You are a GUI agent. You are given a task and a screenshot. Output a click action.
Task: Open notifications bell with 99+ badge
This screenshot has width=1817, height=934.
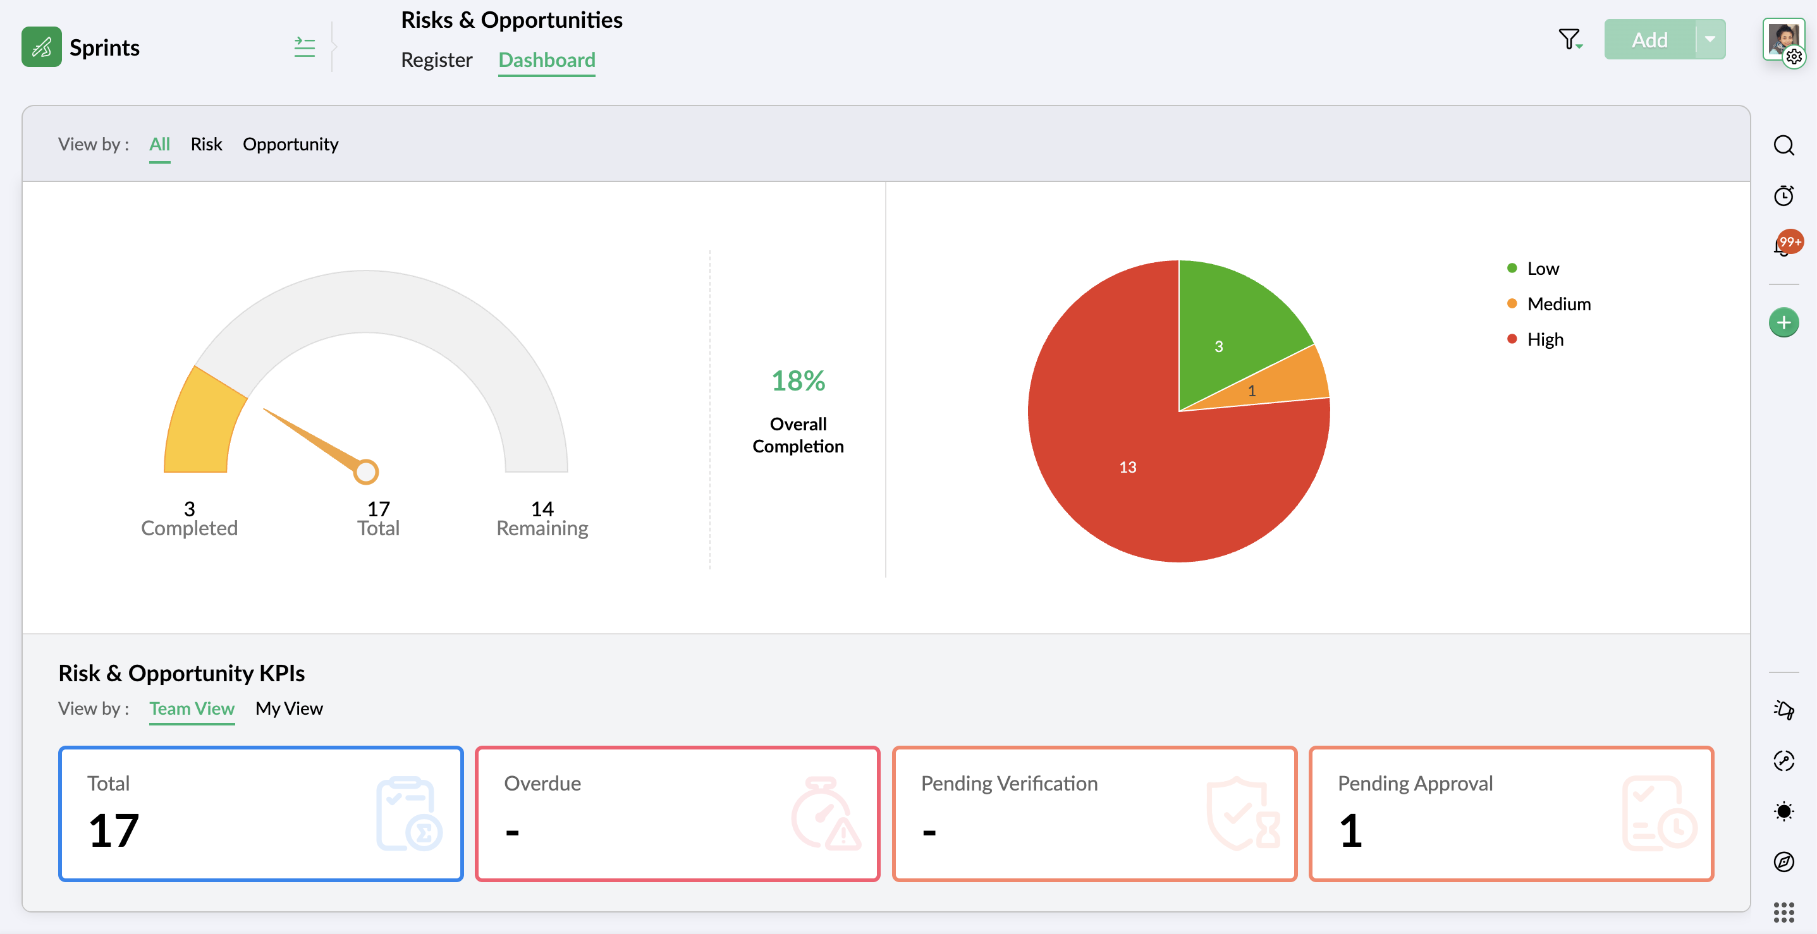1783,246
